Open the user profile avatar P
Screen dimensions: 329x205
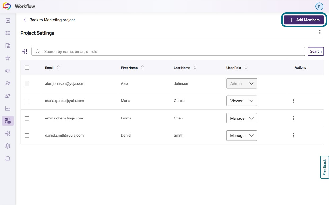(319, 7)
